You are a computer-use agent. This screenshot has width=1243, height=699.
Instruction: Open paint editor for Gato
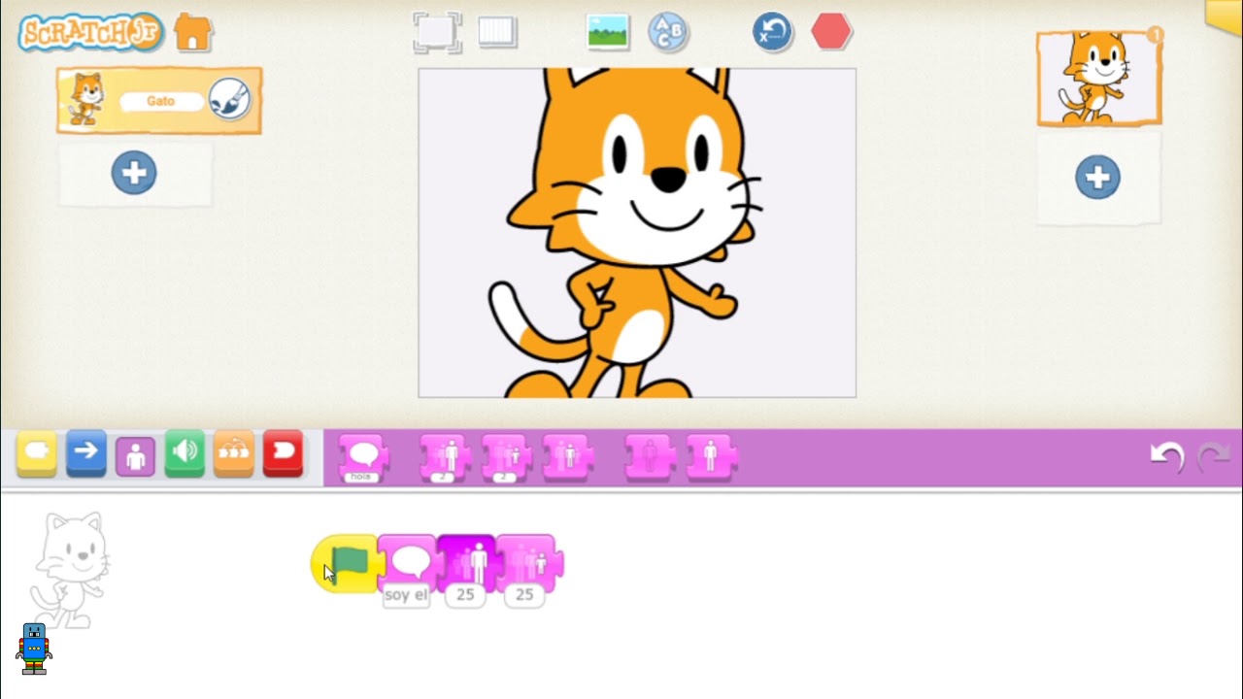(x=230, y=99)
